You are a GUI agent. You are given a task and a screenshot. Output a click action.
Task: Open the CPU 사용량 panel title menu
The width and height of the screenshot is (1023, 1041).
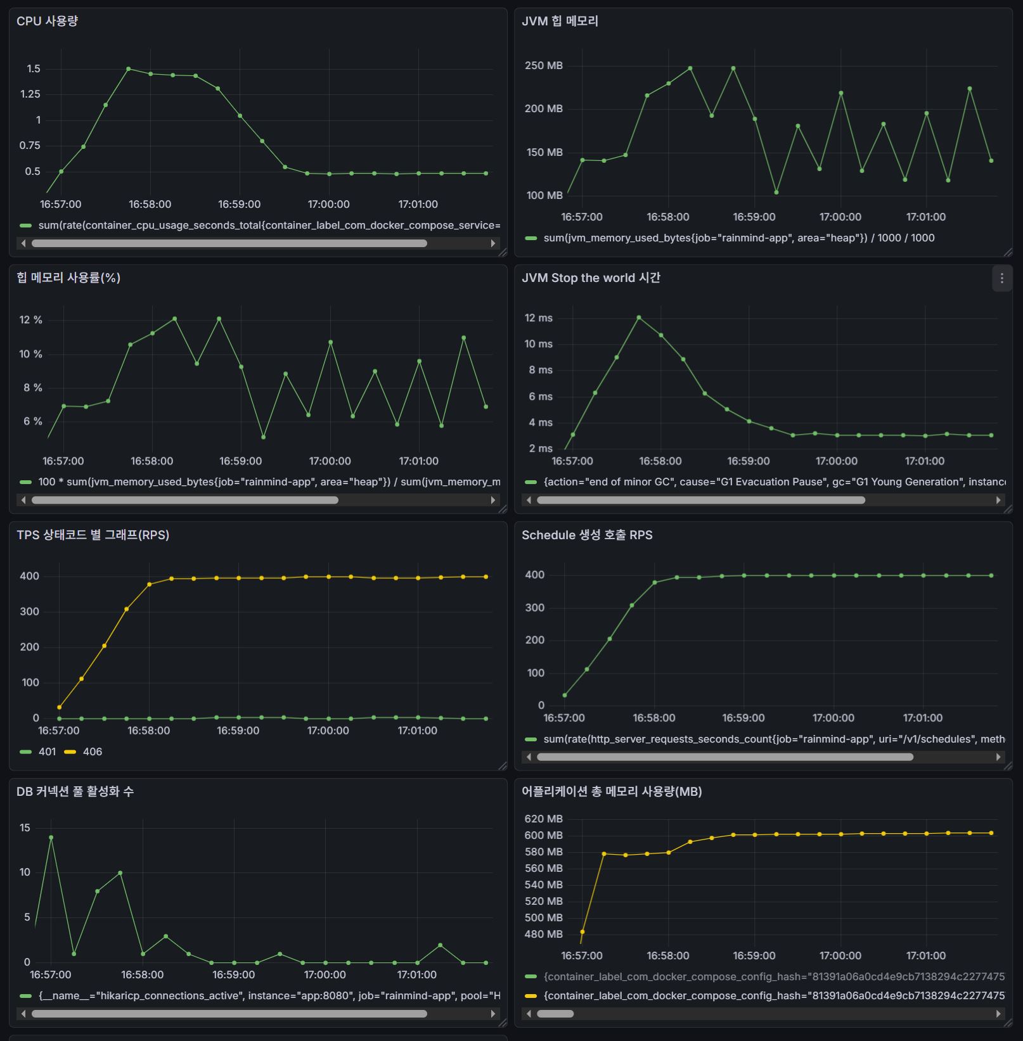coord(47,21)
